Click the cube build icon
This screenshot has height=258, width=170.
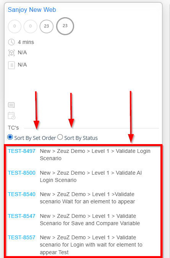tap(11, 53)
